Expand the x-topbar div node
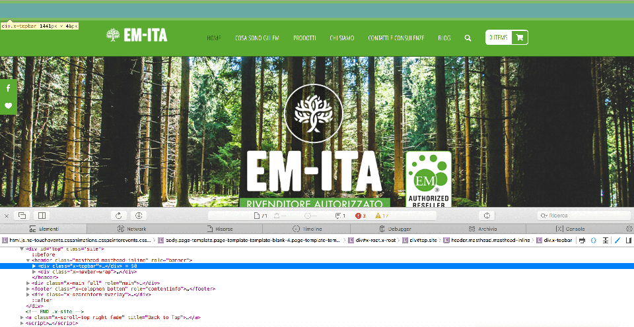 click(x=34, y=266)
